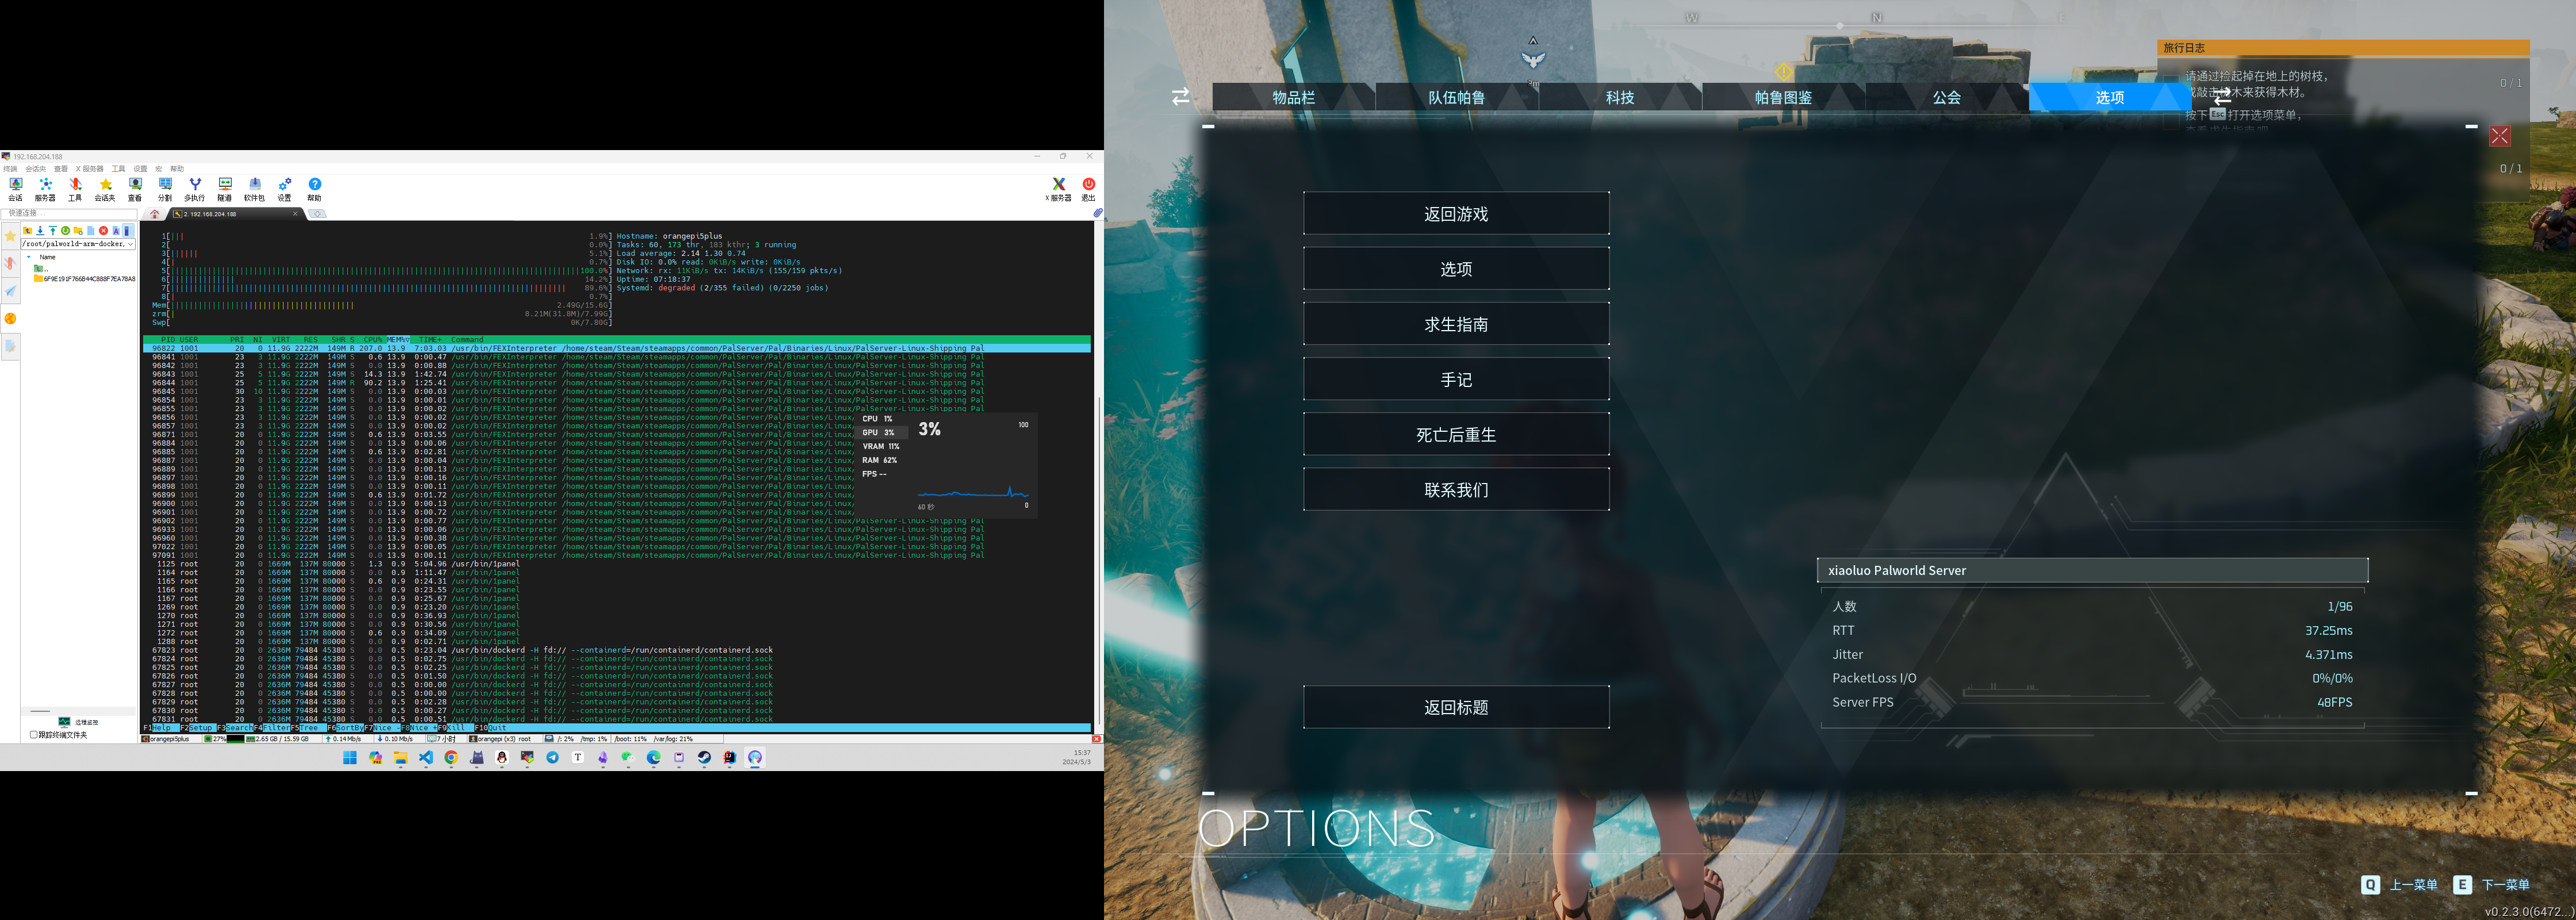Click the green SFTP refresh icon

tap(65, 231)
